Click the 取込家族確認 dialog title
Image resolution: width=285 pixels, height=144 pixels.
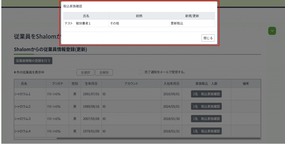point(73,6)
